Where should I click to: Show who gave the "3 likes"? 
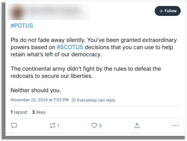pyautogui.click(x=39, y=112)
